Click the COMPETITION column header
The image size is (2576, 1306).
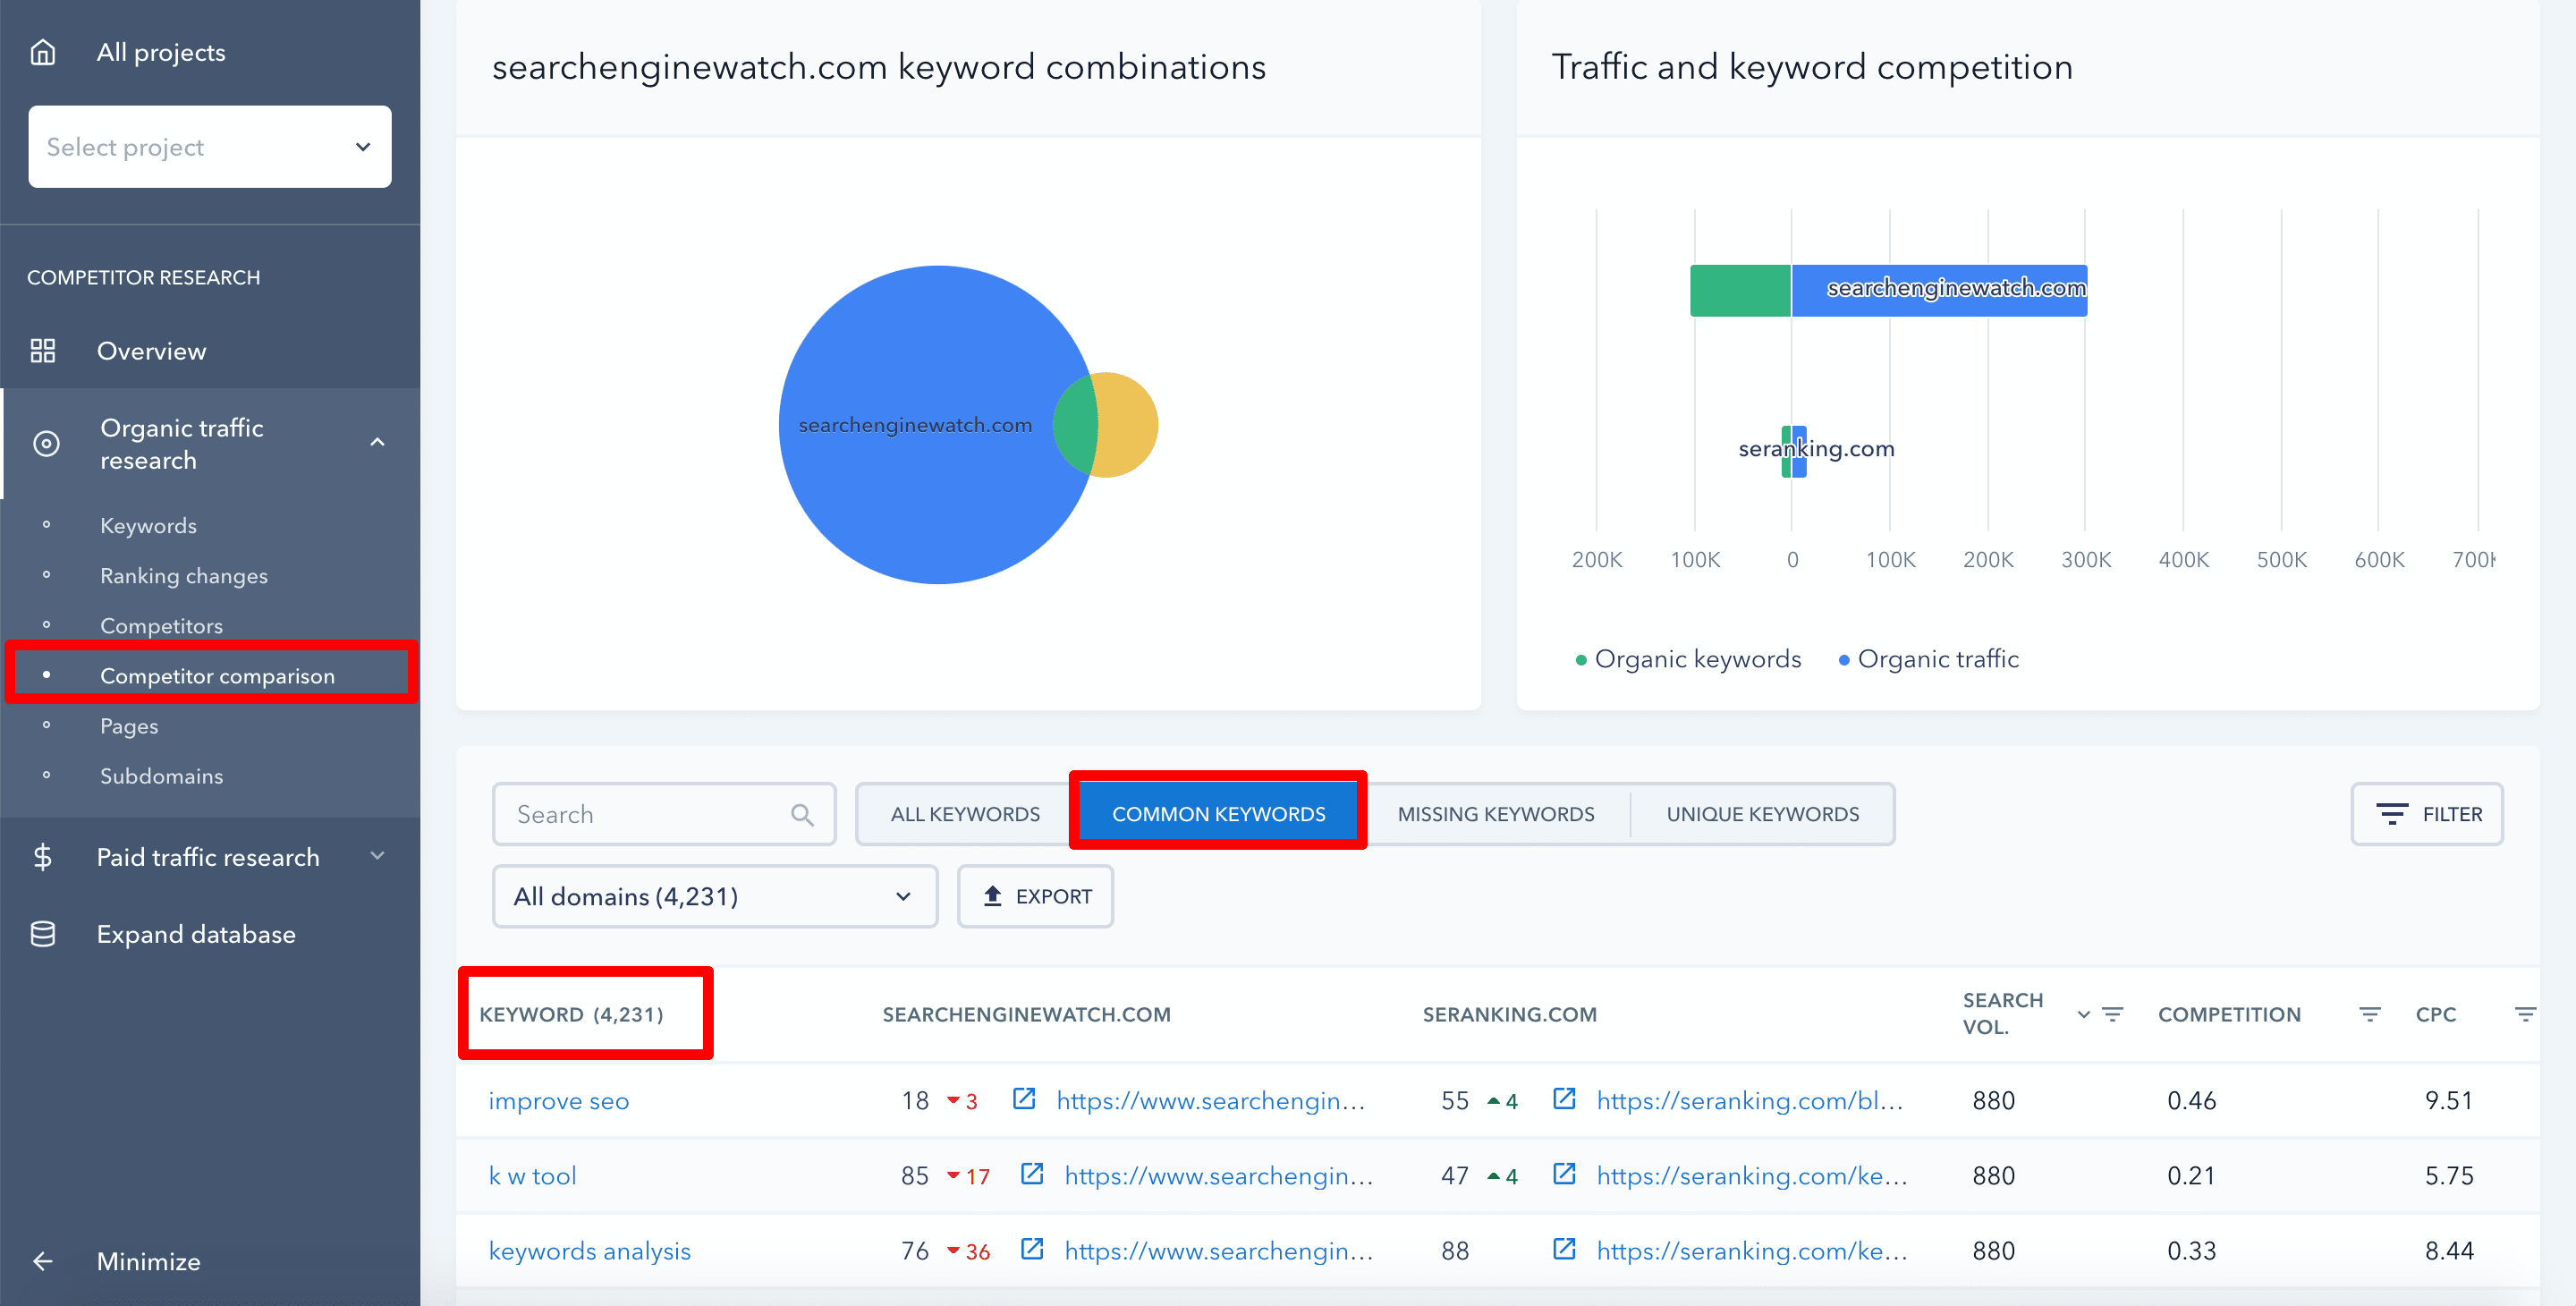pyautogui.click(x=2229, y=1014)
